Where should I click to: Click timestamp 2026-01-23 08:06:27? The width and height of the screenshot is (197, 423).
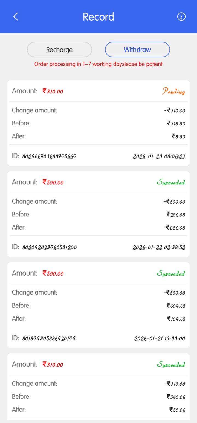pos(159,156)
